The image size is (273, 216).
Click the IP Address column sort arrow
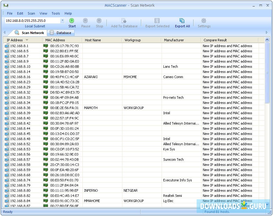click(27, 40)
